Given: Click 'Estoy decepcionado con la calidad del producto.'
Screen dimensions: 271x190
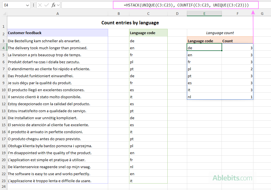Looking at the screenshot, I should click(x=49, y=104).
